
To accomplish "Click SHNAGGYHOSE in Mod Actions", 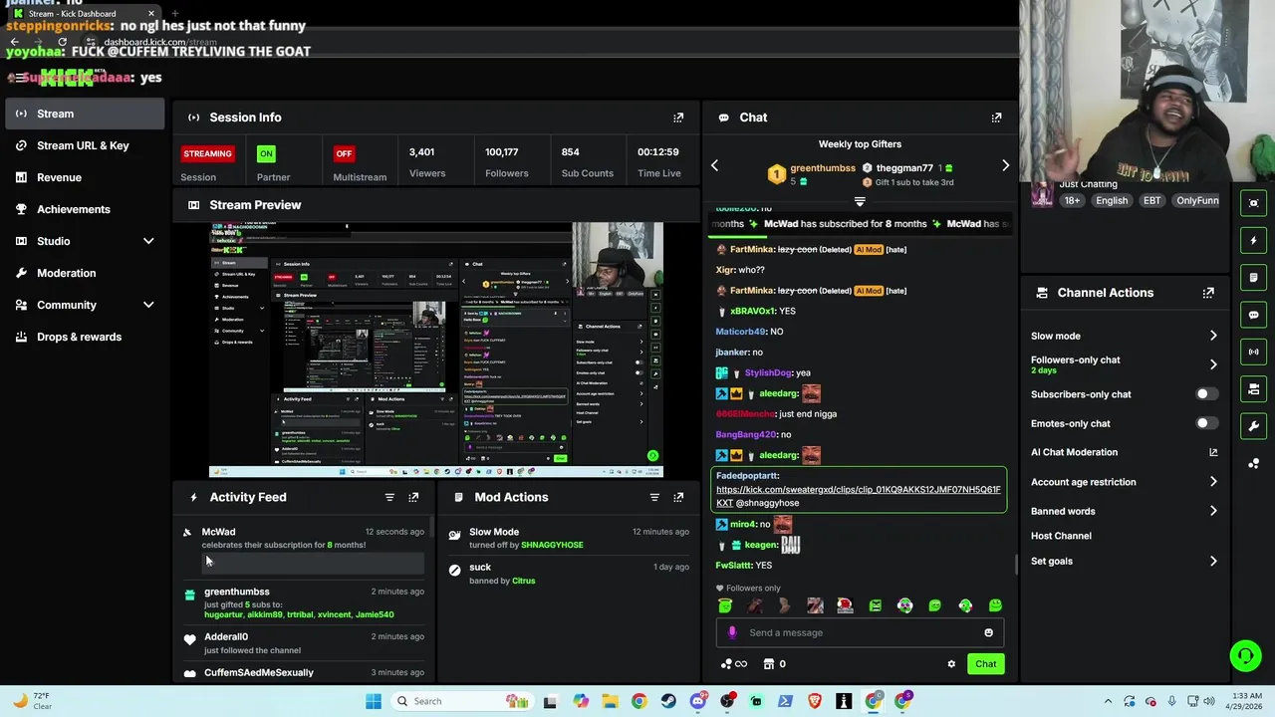I will (x=552, y=545).
